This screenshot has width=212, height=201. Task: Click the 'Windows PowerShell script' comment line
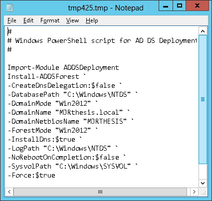[102, 40]
